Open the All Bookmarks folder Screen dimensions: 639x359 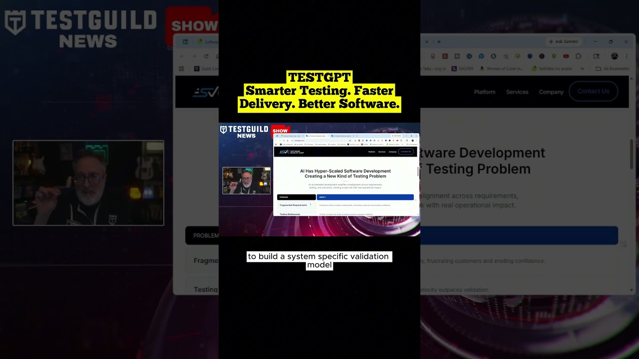(x=613, y=69)
